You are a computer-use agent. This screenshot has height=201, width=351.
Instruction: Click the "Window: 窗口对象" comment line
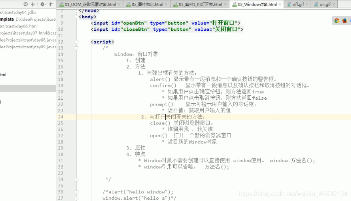pos(136,54)
